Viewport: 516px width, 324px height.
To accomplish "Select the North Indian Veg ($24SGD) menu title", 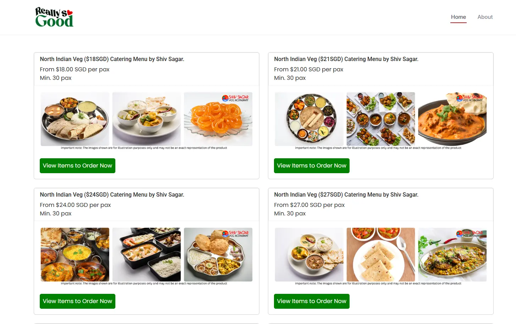I will tap(112, 195).
